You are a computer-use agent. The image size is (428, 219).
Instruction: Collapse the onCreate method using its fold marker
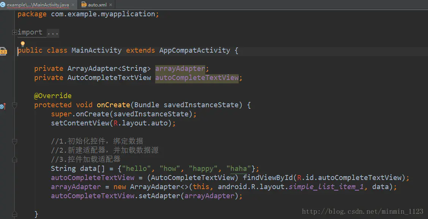tap(14, 105)
